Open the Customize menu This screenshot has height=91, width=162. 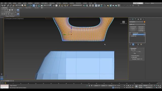(65, 3)
